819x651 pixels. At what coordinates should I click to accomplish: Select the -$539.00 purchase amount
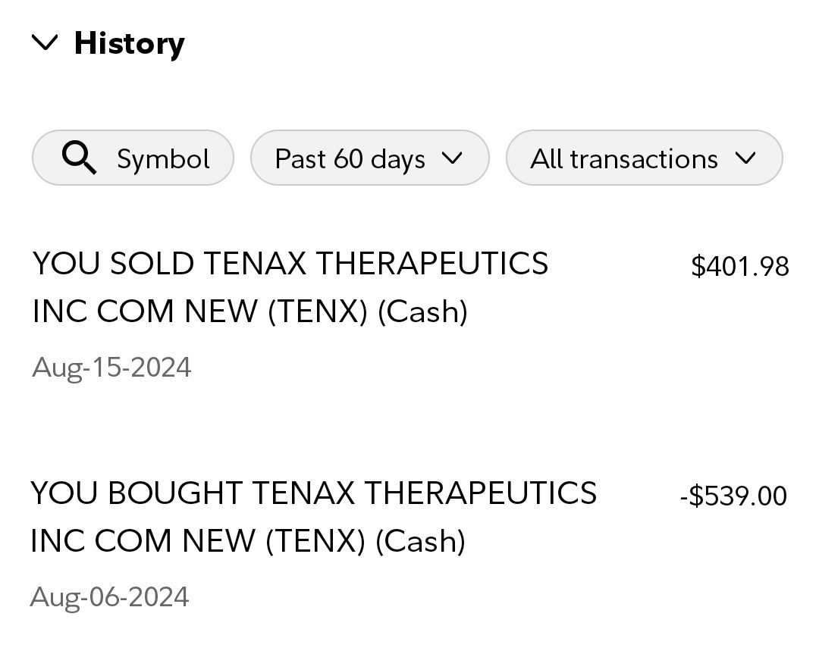click(733, 496)
